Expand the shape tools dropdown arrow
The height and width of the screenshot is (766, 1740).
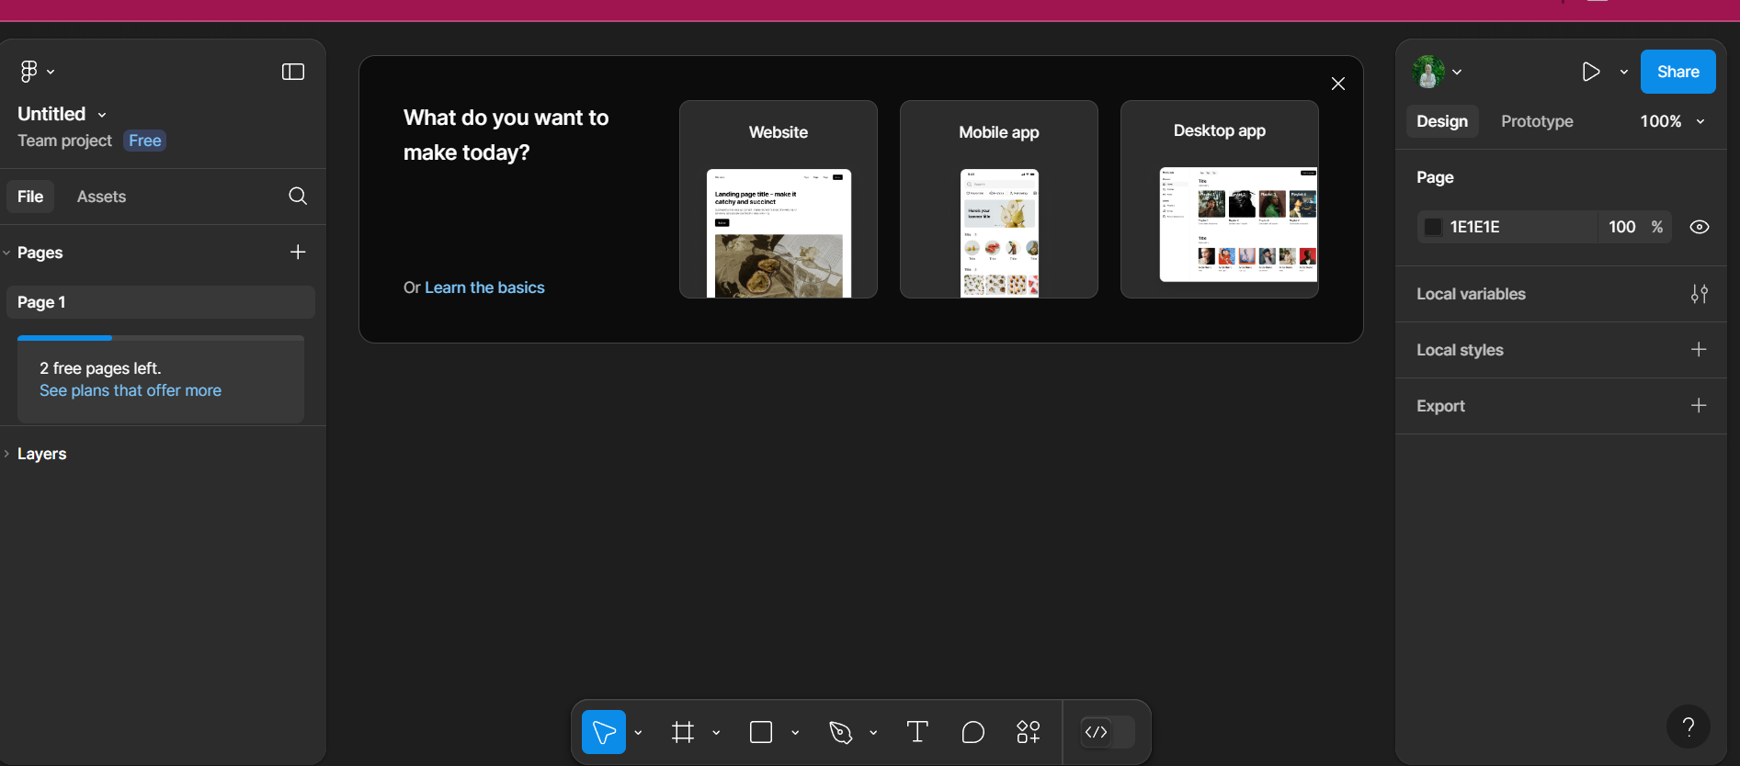[x=795, y=733]
